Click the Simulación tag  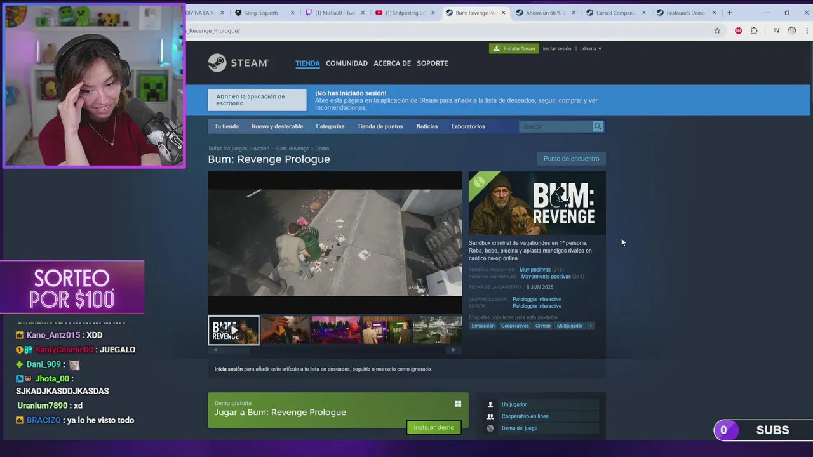[x=483, y=326]
